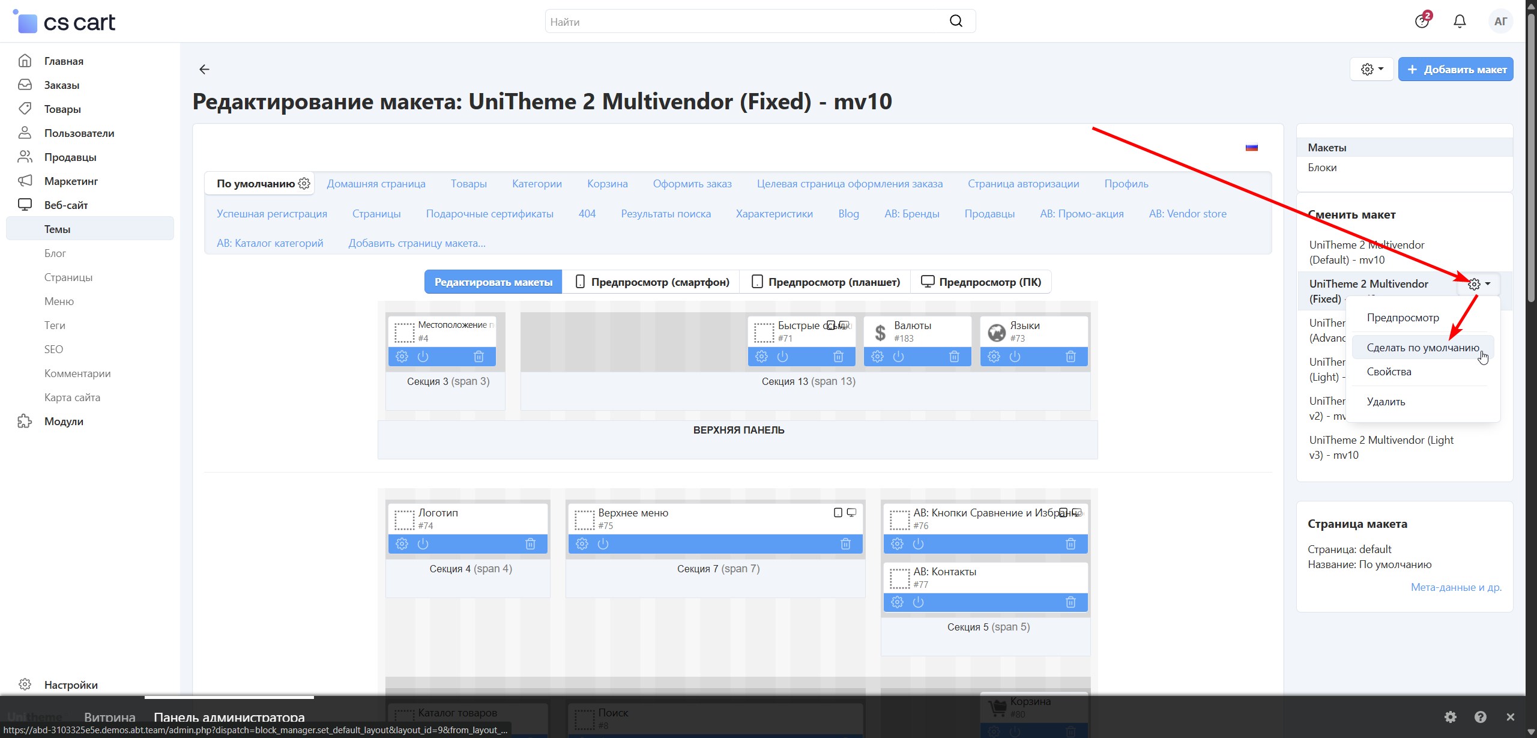This screenshot has height=738, width=1537.
Task: Open settings of Быстрые ссылки block #71
Action: coord(762,357)
